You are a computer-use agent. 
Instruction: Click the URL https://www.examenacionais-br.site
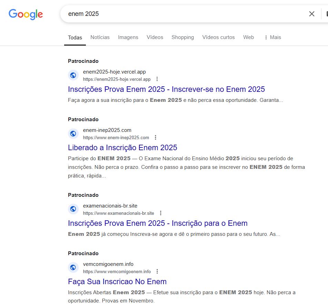pyautogui.click(x=119, y=213)
